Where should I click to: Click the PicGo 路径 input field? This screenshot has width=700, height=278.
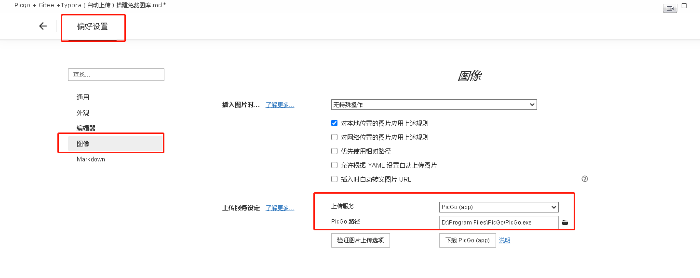(x=499, y=222)
